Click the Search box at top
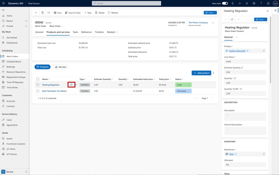 click(126, 3)
